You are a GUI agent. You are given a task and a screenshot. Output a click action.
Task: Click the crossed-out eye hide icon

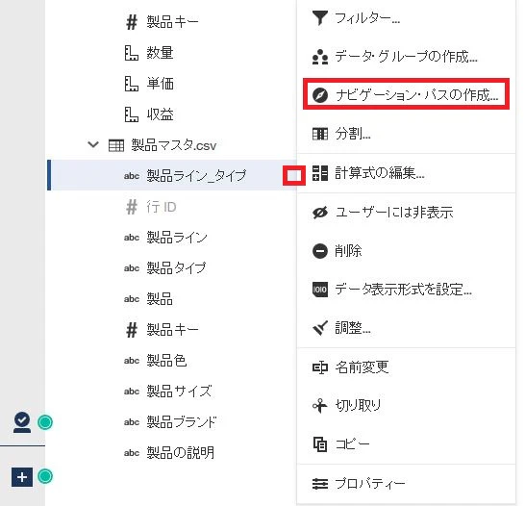click(x=320, y=213)
